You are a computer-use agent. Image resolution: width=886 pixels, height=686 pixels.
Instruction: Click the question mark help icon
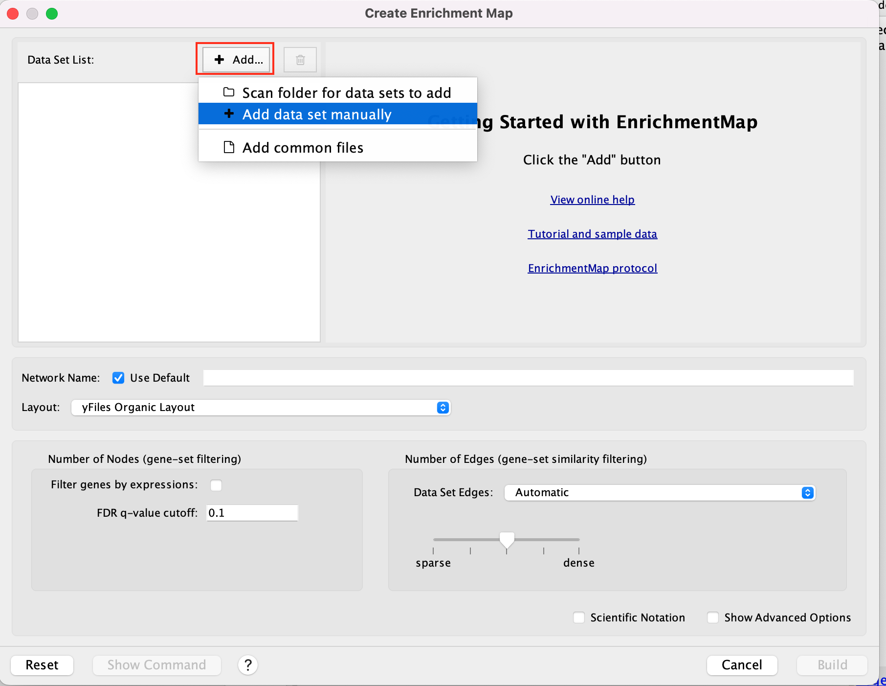click(248, 665)
